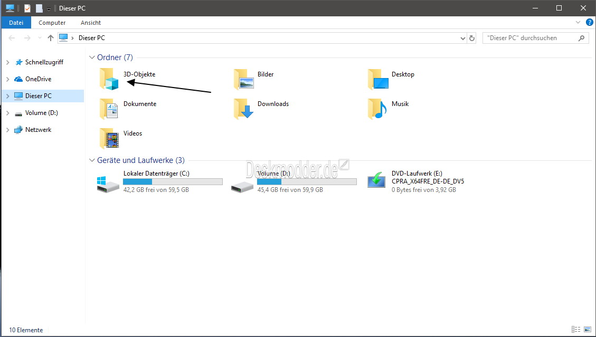Screen dimensions: 596x337
Task: Click the OneDrive cloud icon in sidebar
Action: click(x=18, y=79)
